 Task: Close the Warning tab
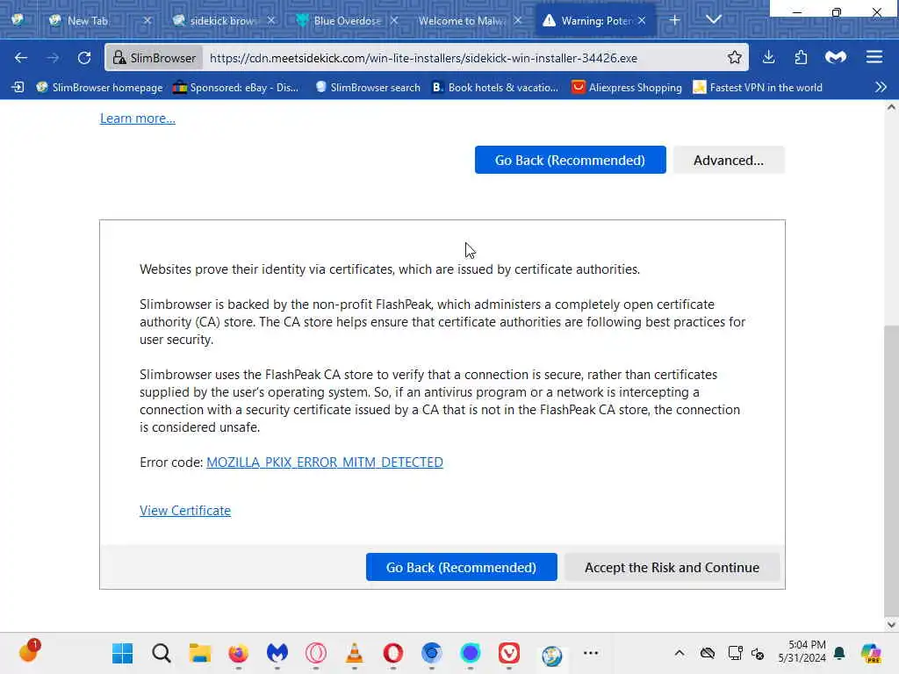click(x=642, y=21)
